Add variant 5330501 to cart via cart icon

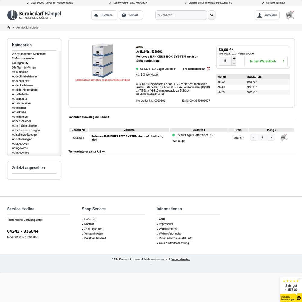[284, 137]
